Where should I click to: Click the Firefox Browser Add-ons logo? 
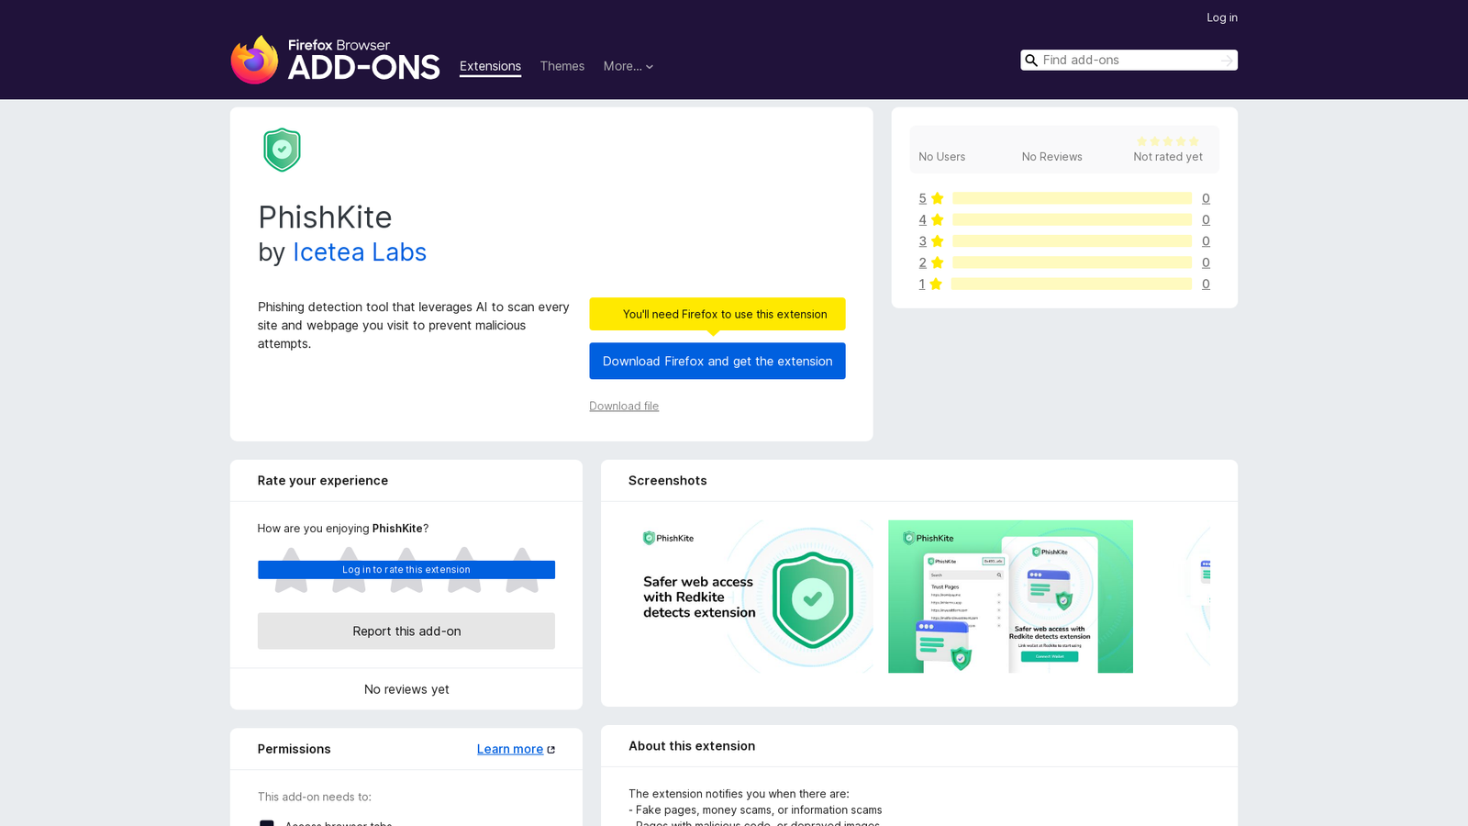click(335, 60)
